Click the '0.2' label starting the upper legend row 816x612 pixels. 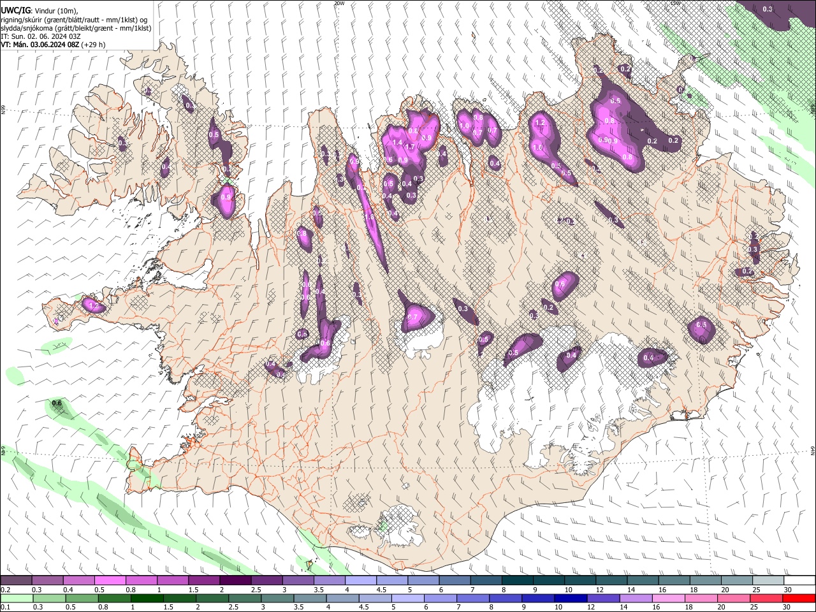point(4,590)
